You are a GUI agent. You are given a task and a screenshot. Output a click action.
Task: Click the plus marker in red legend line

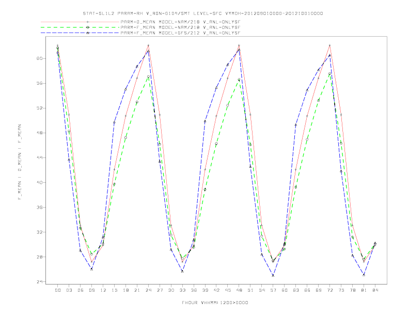click(x=88, y=22)
